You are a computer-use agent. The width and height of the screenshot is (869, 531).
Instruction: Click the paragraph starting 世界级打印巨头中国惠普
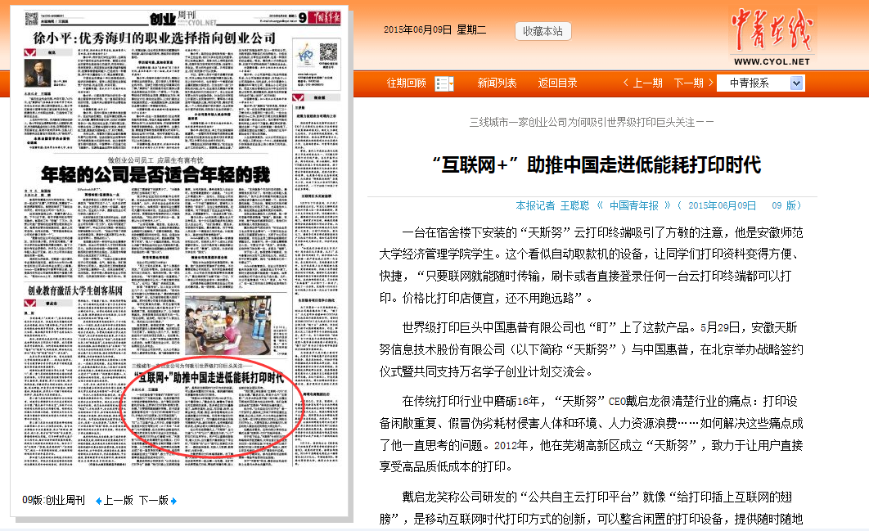point(592,349)
